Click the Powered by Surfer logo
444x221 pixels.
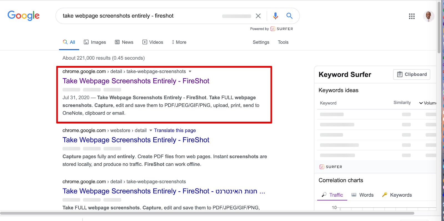coord(282,29)
